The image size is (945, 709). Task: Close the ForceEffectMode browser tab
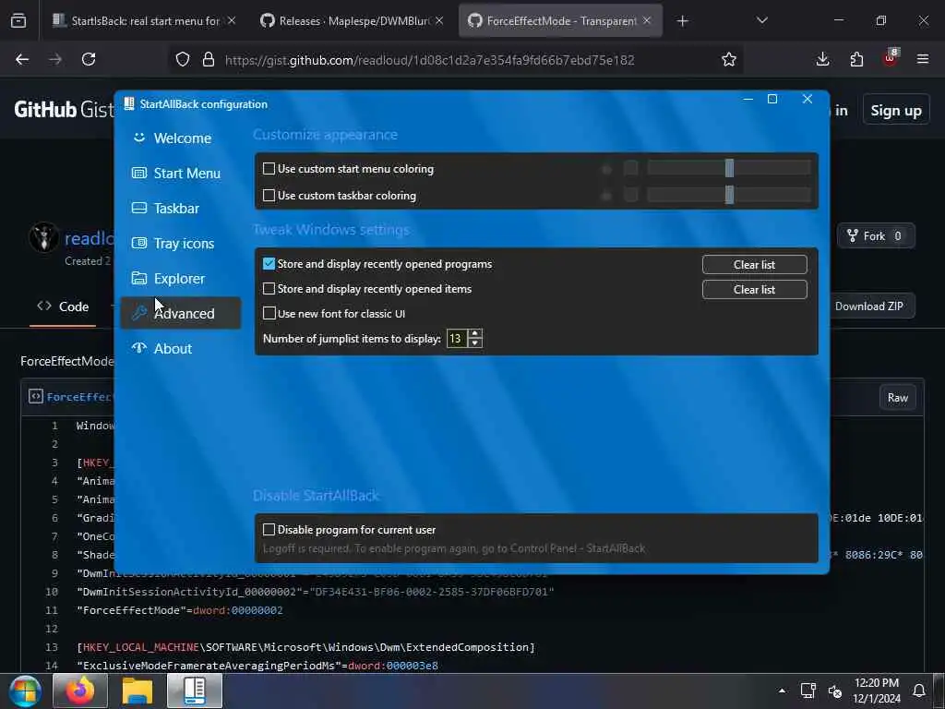coord(647,21)
